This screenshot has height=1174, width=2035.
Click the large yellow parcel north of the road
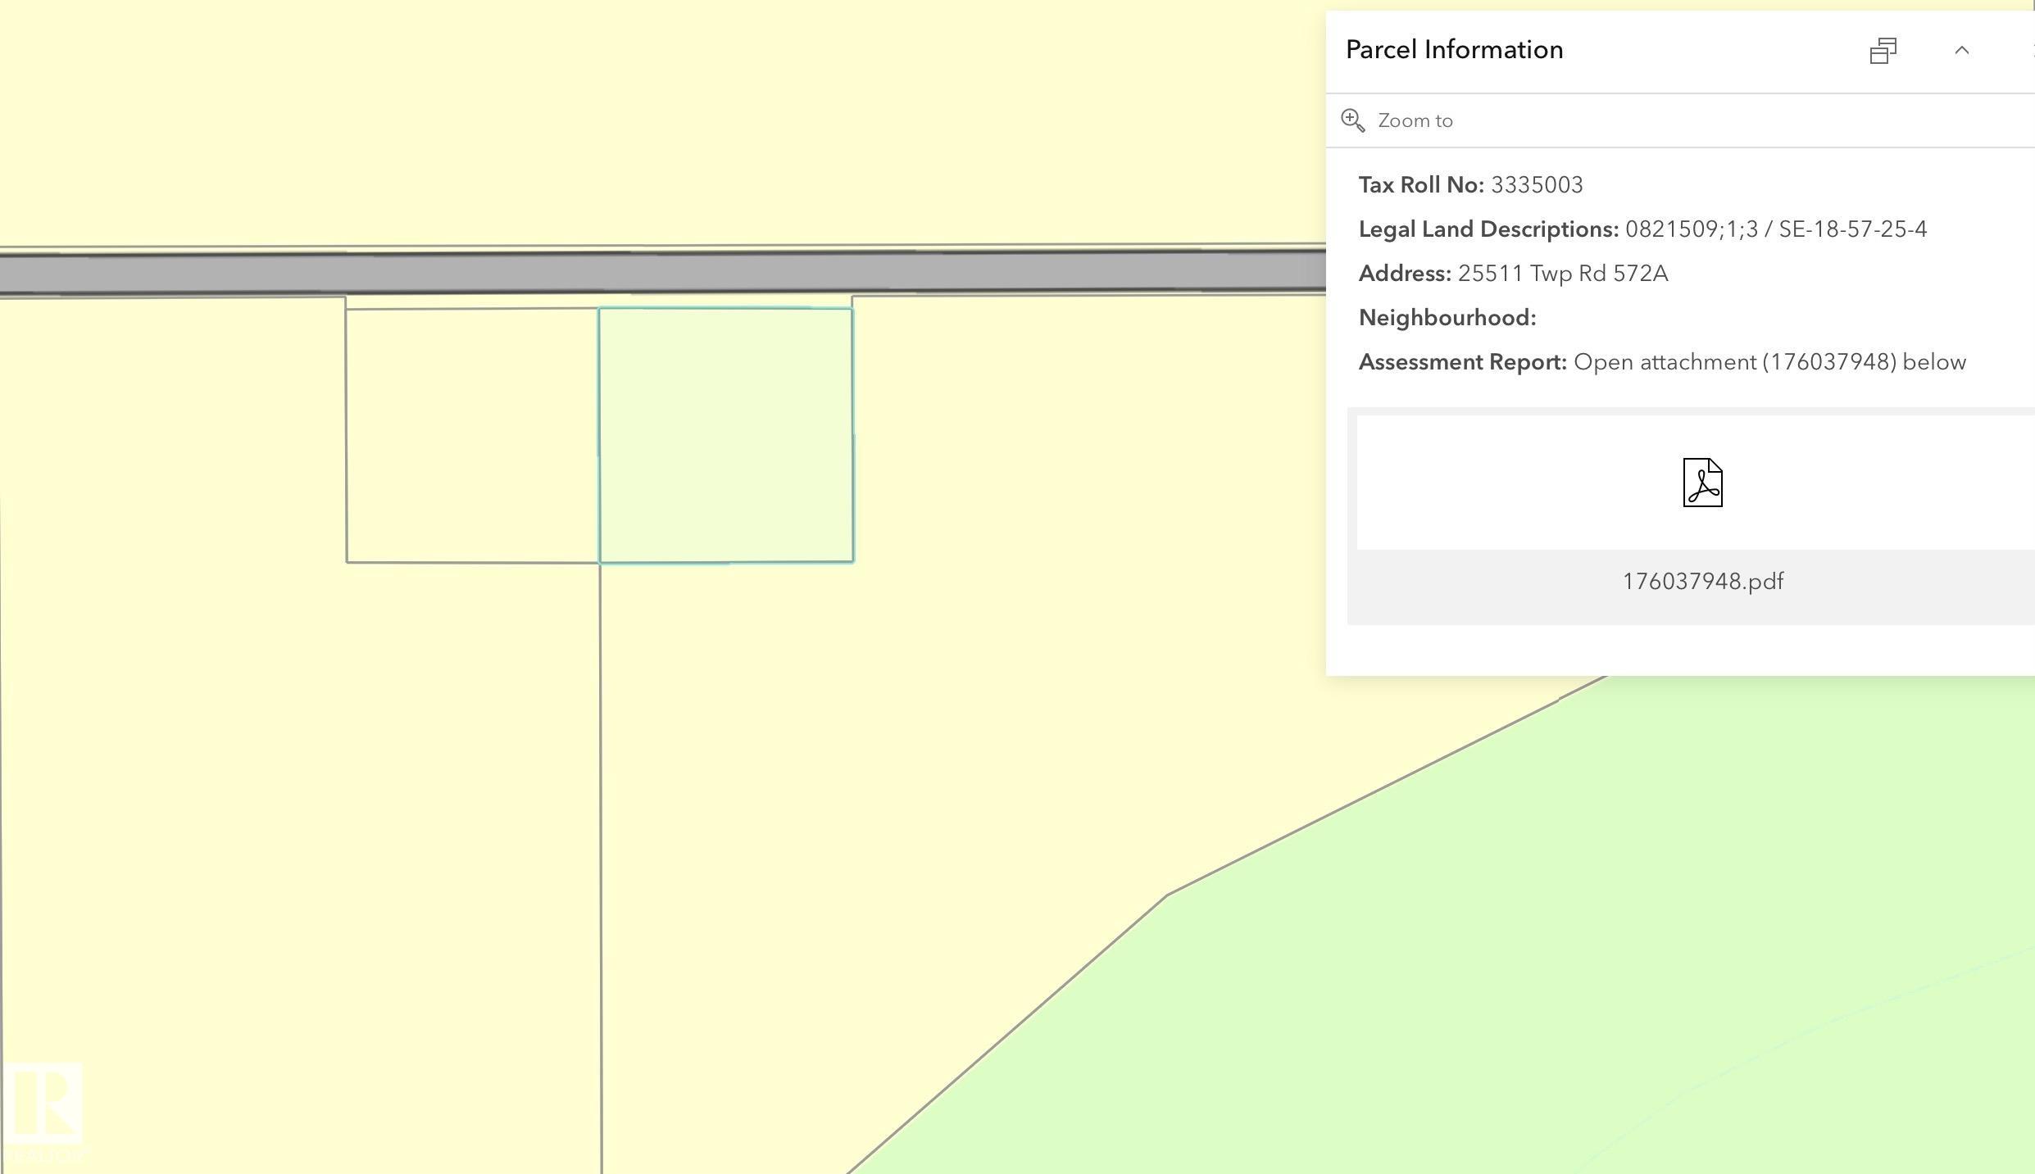656,123
